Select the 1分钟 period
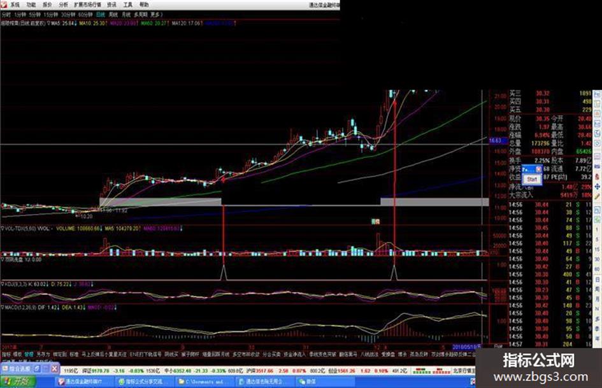 (20, 15)
